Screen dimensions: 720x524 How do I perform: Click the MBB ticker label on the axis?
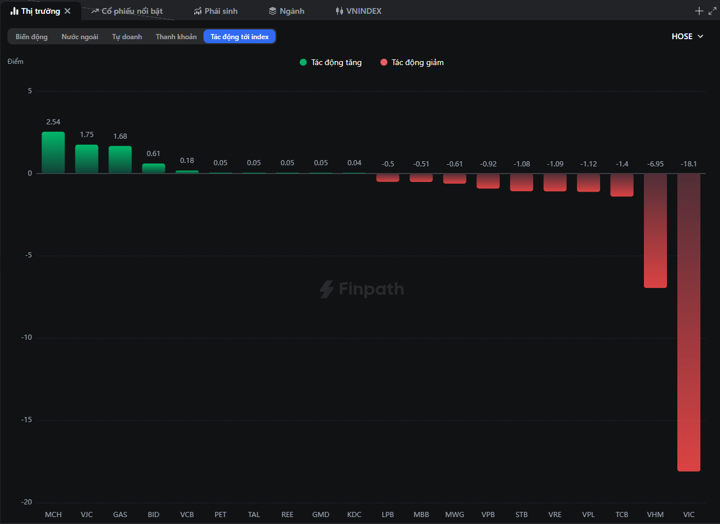tap(421, 515)
